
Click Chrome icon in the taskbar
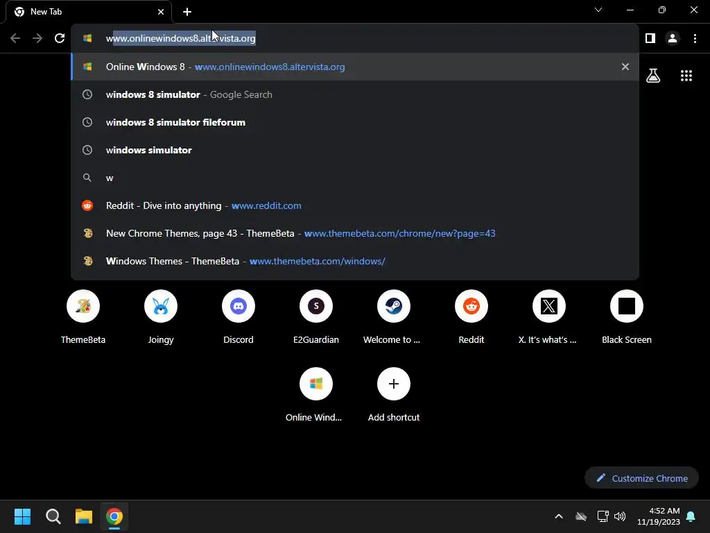[114, 516]
